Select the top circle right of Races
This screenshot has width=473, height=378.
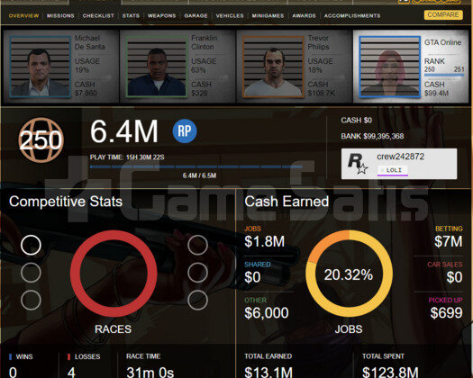click(197, 245)
